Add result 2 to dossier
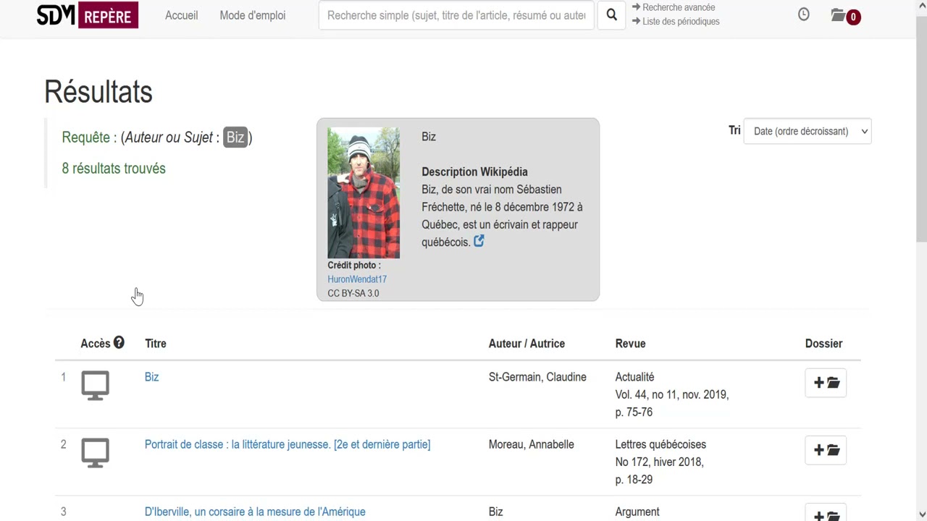This screenshot has height=521, width=927. (x=826, y=450)
